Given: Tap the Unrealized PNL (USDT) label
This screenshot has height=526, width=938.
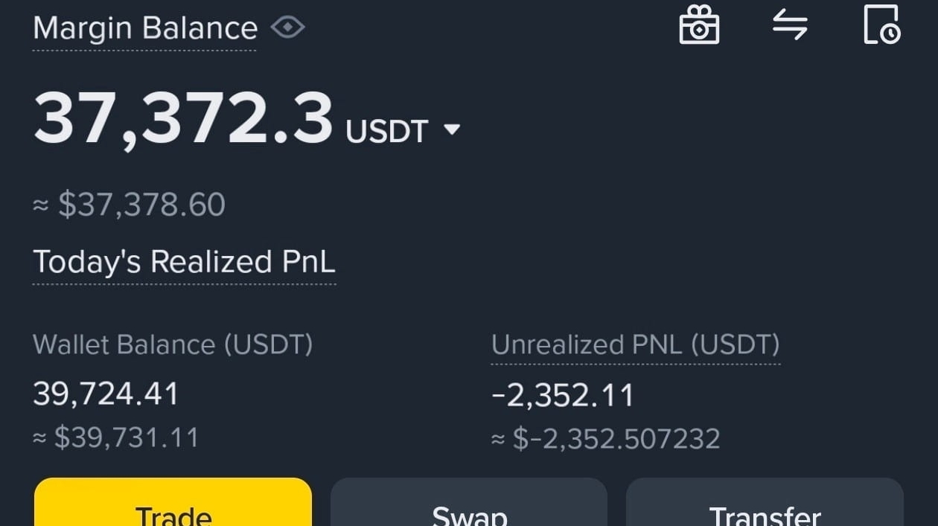Looking at the screenshot, I should pyautogui.click(x=636, y=344).
